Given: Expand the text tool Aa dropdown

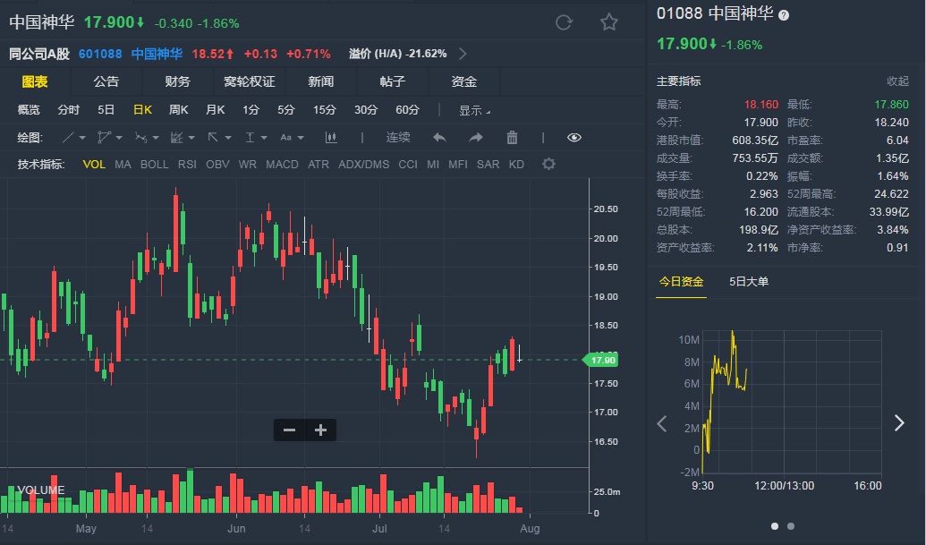Looking at the screenshot, I should (292, 137).
